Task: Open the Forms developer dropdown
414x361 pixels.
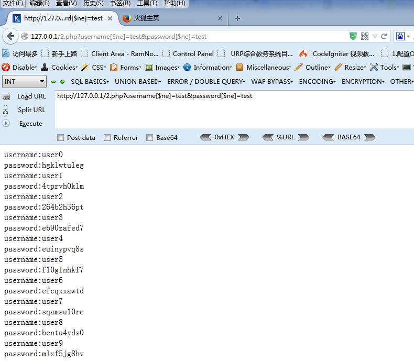Action: [125, 68]
